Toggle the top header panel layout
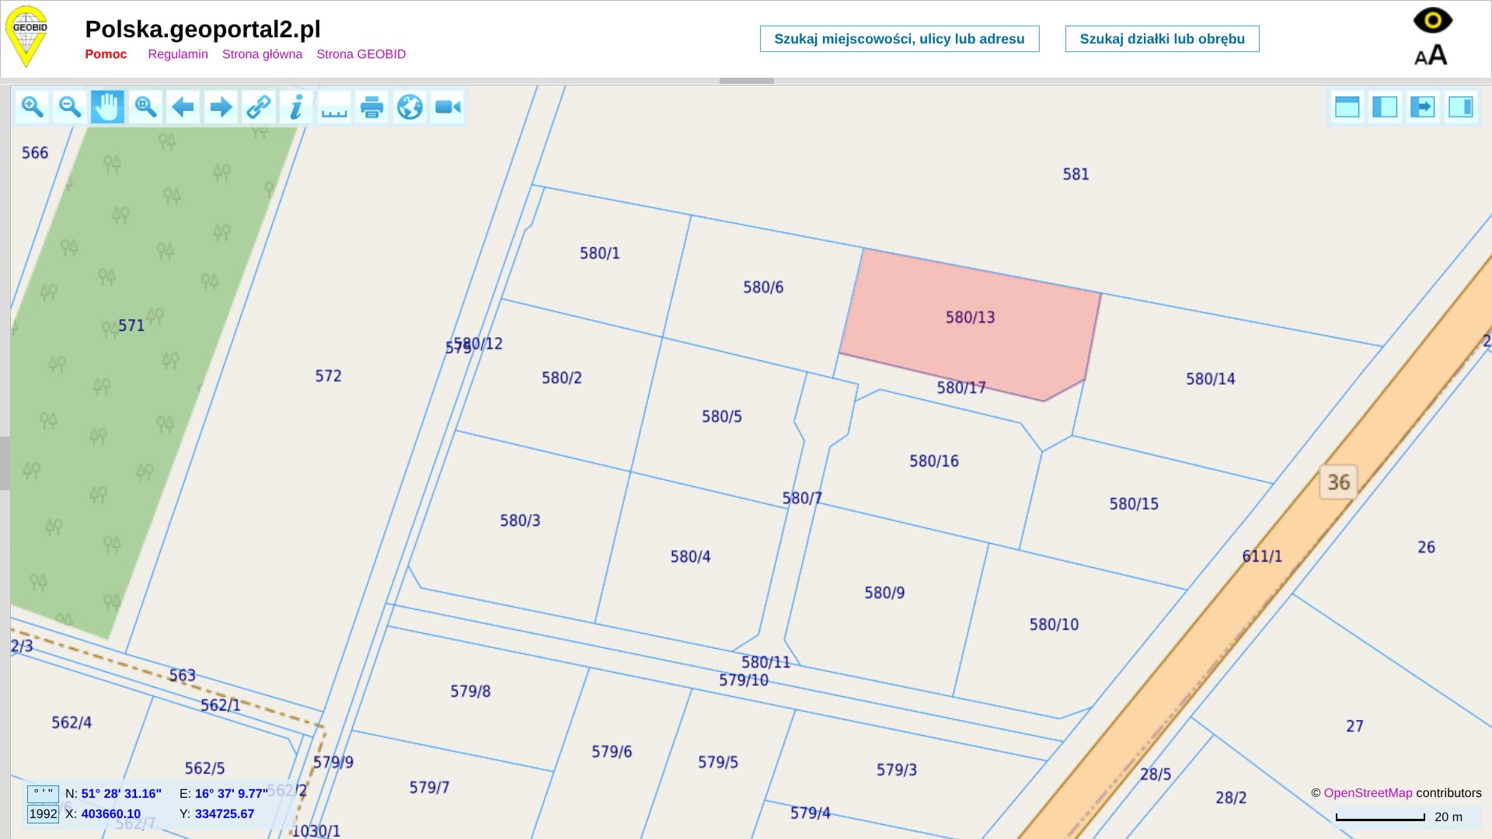Viewport: 1492px width, 839px height. pyautogui.click(x=1347, y=107)
